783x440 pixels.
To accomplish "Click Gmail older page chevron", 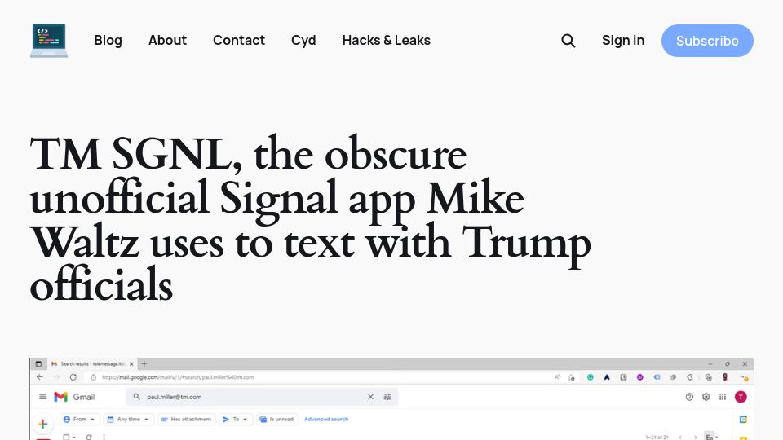I will coord(695,438).
